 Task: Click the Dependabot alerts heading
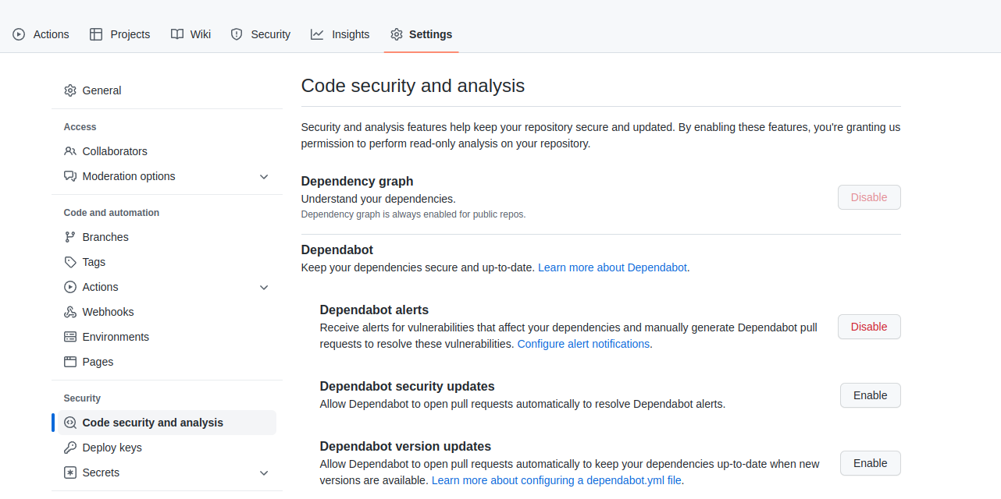(374, 310)
